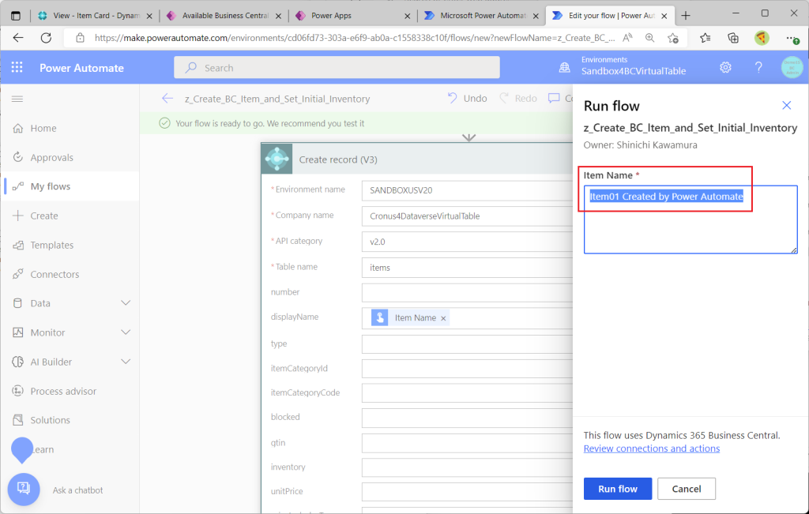View site information lock icon
This screenshot has height=514, width=809.
coord(80,38)
